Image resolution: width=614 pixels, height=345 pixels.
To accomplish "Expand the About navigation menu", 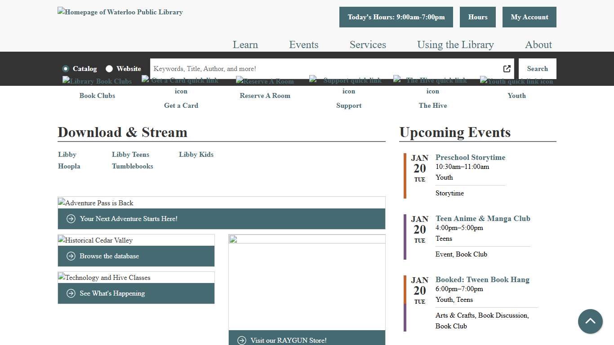I will tap(538, 44).
